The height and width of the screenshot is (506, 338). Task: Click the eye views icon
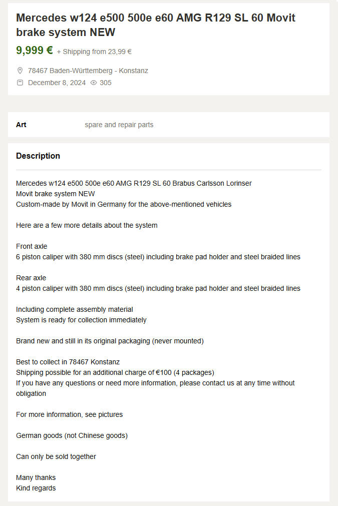tap(94, 83)
